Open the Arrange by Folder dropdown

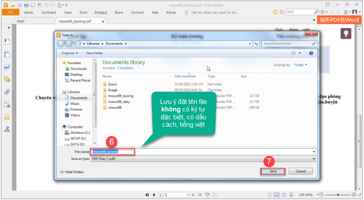coord(300,65)
